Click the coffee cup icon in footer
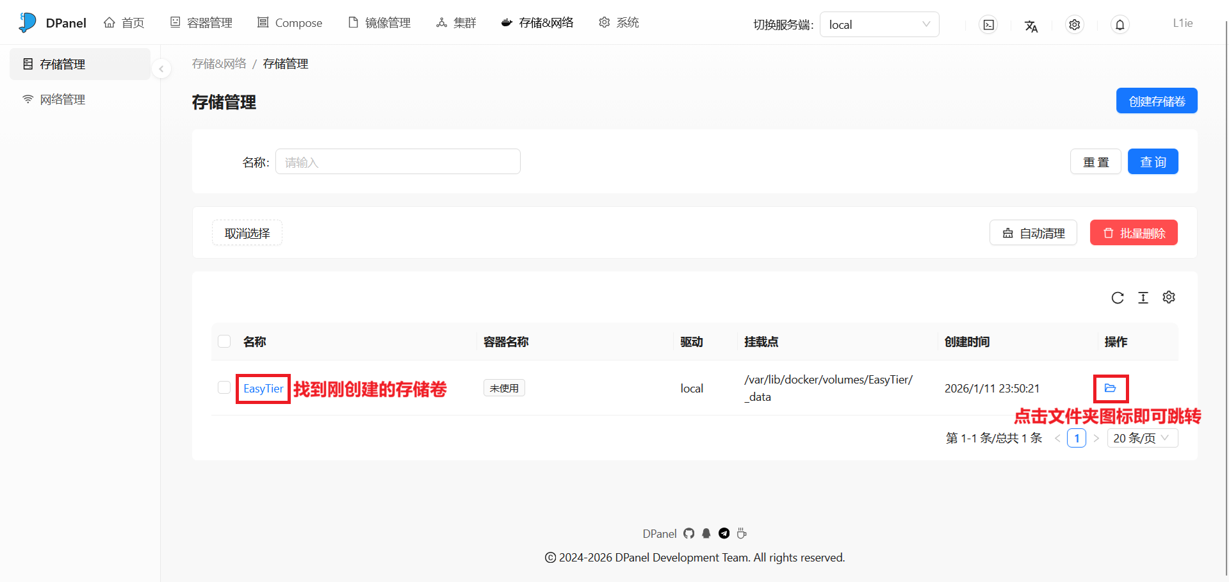The width and height of the screenshot is (1229, 582). pos(742,533)
